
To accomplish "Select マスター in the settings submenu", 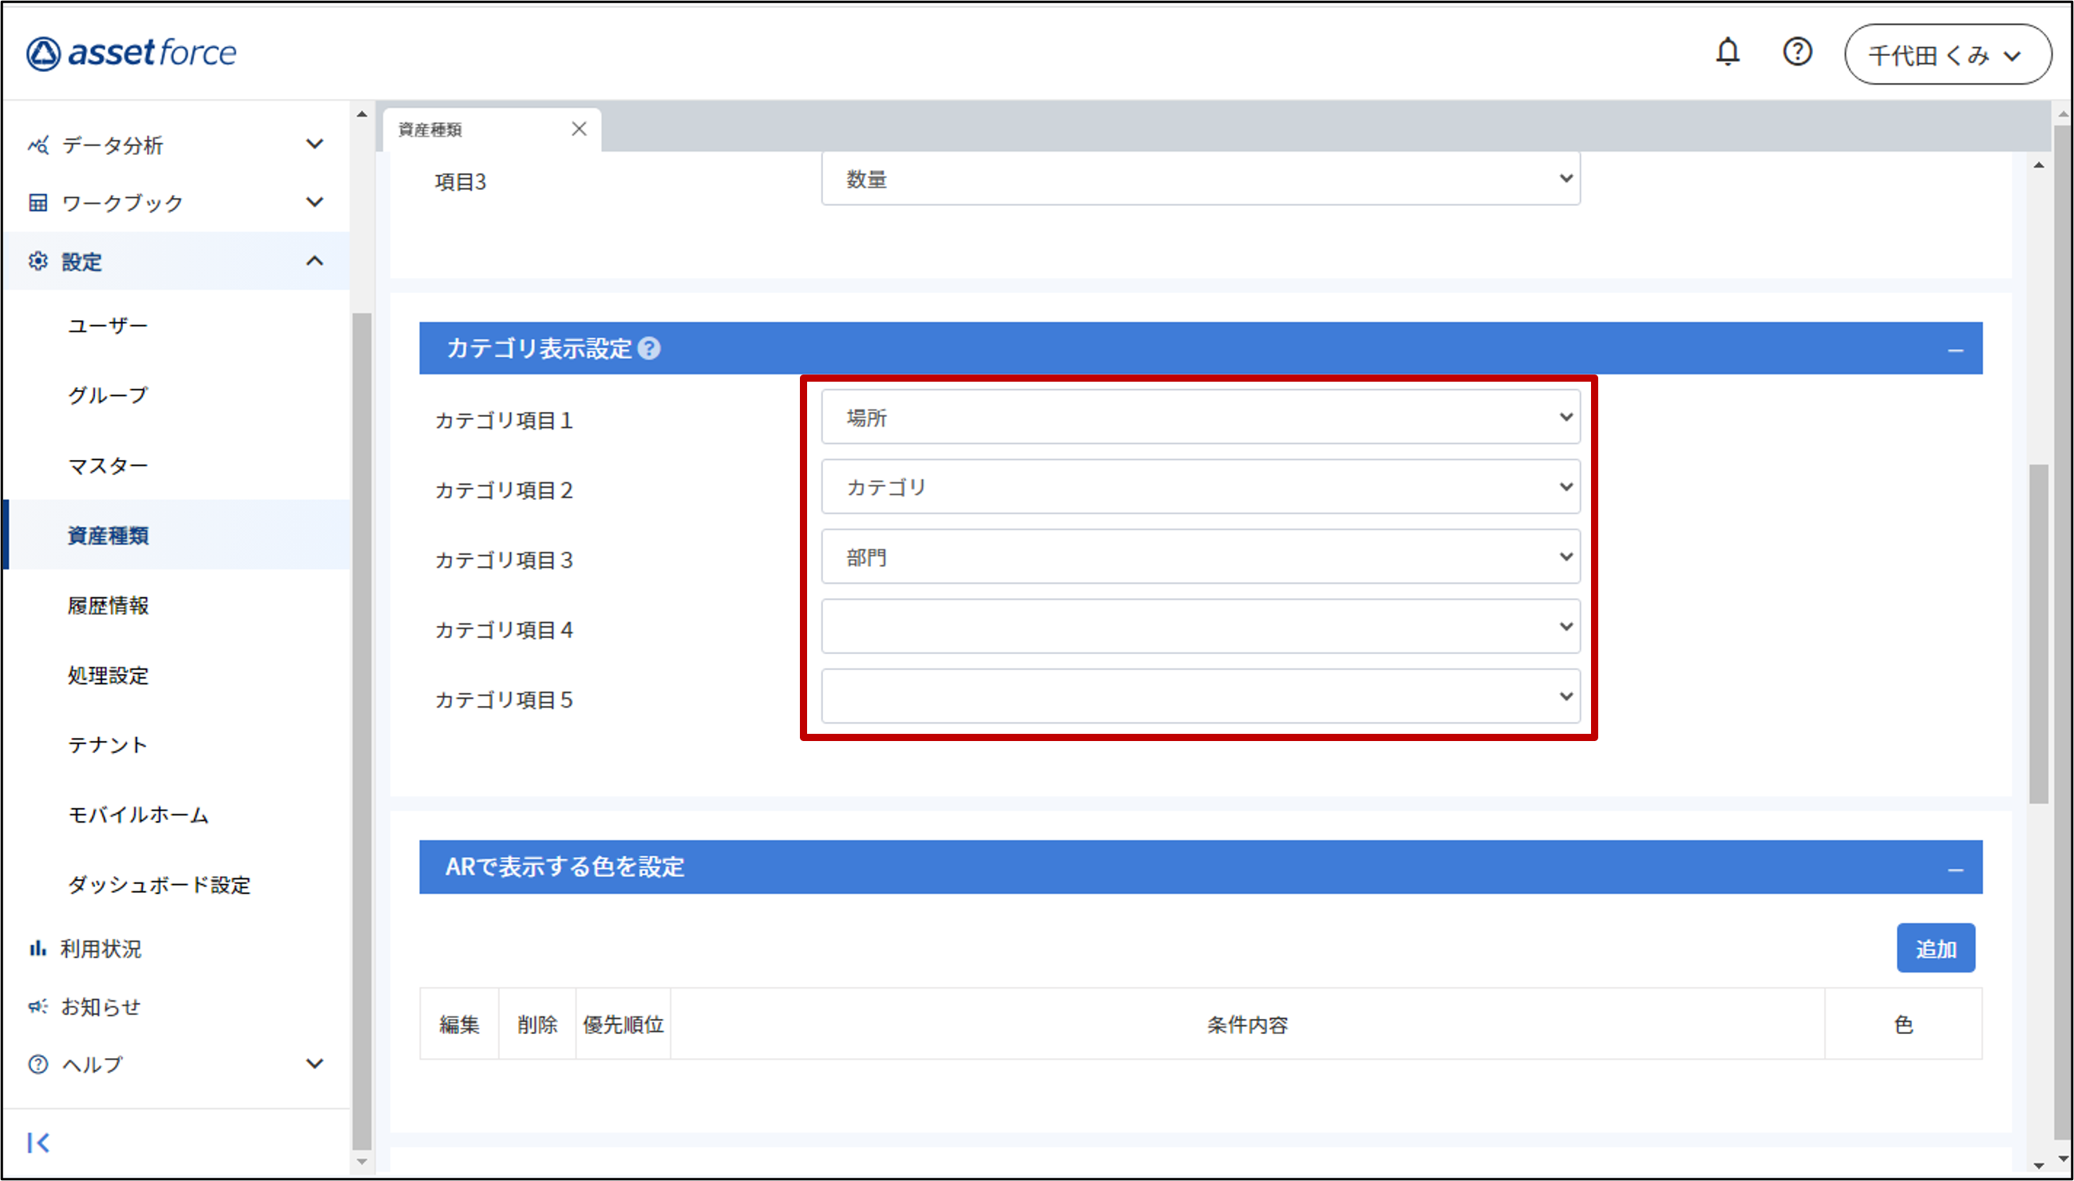I will point(108,466).
